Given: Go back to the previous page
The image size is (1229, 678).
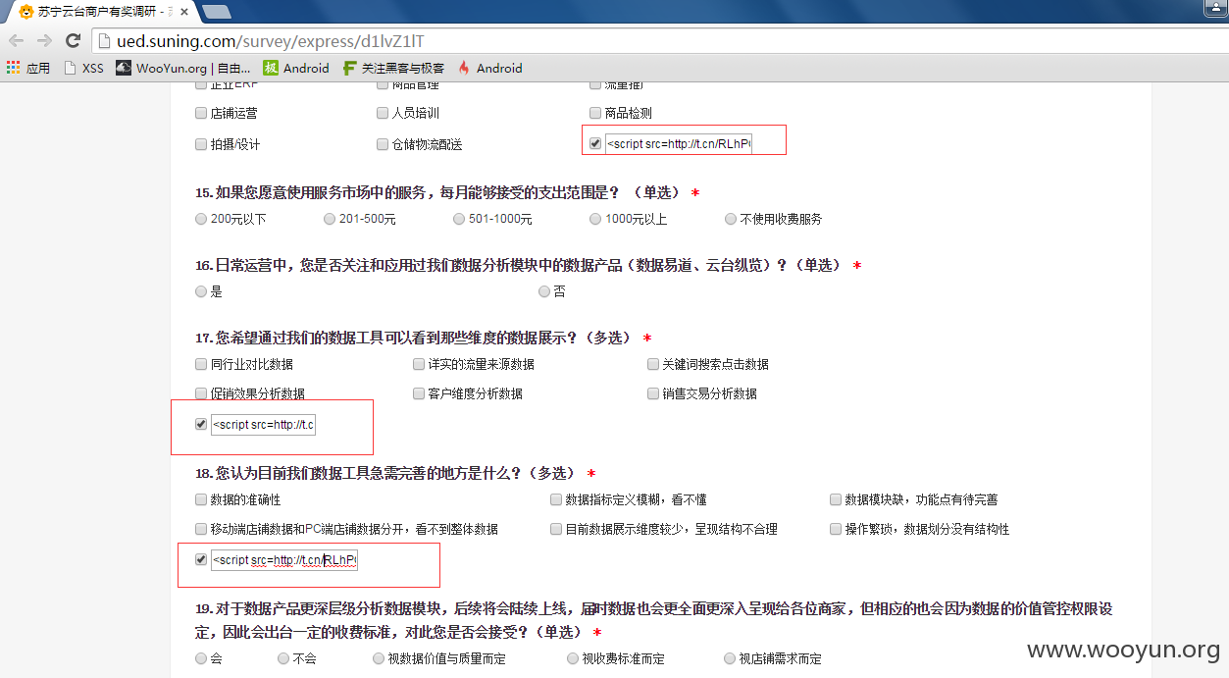Looking at the screenshot, I should [16, 40].
